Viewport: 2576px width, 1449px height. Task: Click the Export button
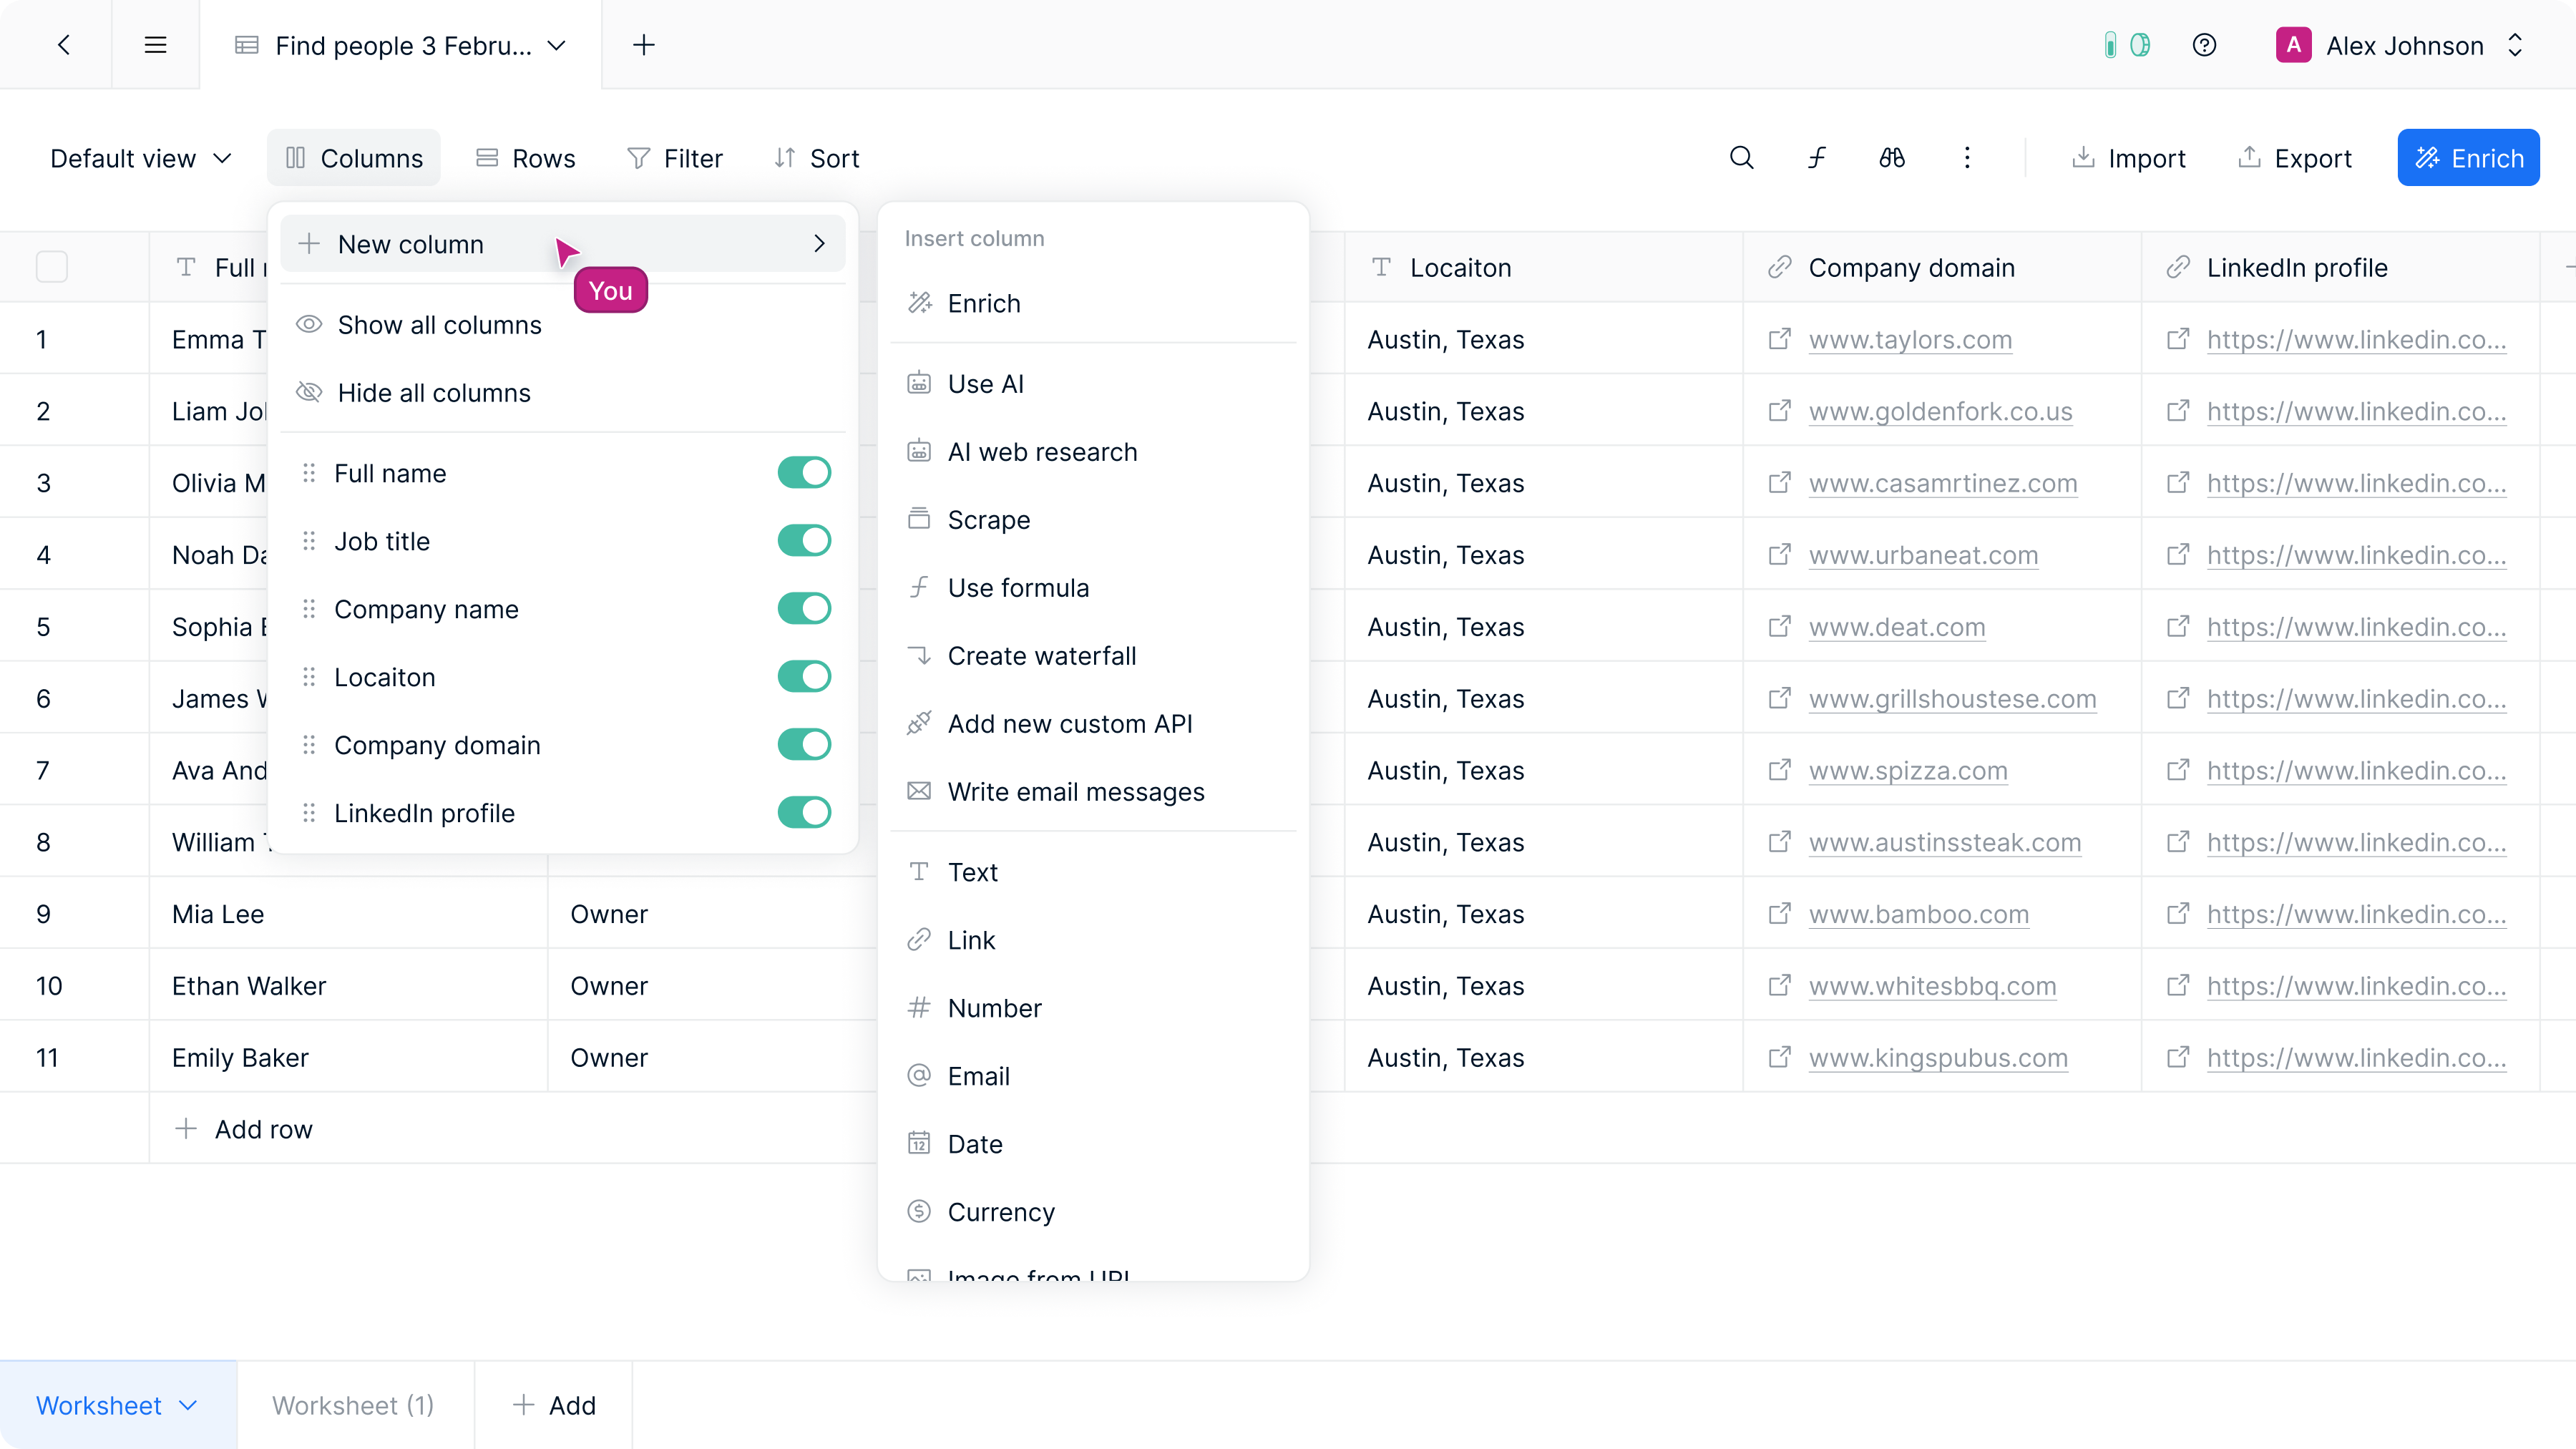tap(2295, 158)
